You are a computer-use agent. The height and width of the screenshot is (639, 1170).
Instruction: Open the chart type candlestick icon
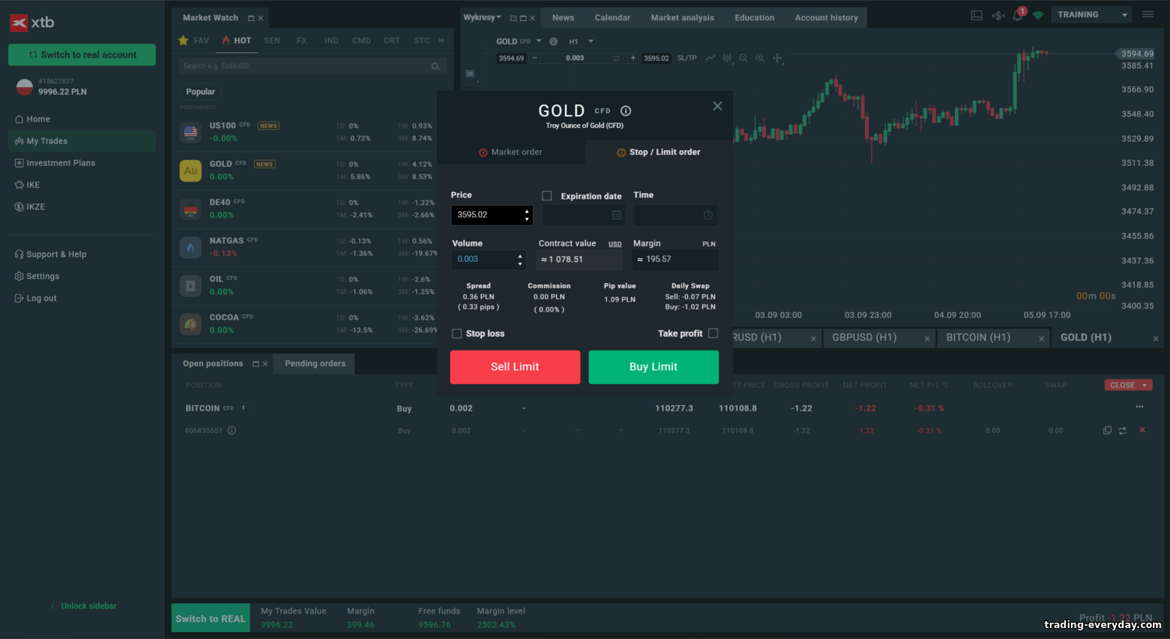727,58
